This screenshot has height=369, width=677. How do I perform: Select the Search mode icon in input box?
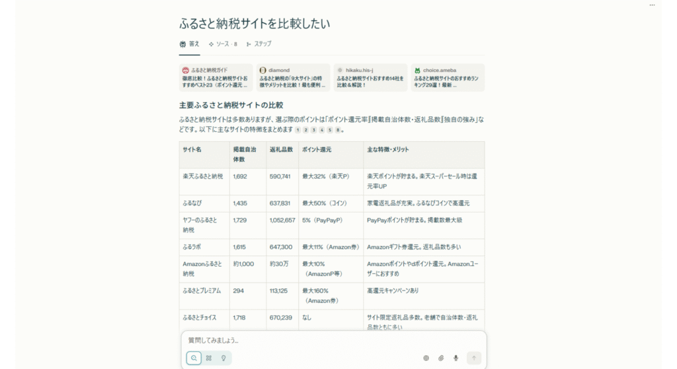194,358
